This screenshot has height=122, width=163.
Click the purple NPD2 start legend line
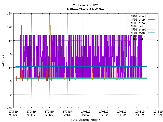pyautogui.click(x=152, y=16)
